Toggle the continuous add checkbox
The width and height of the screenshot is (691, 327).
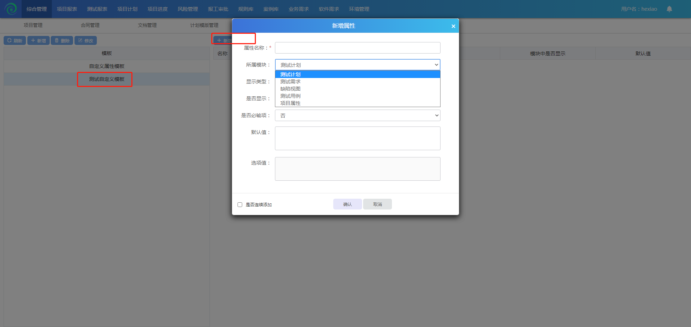click(x=240, y=204)
